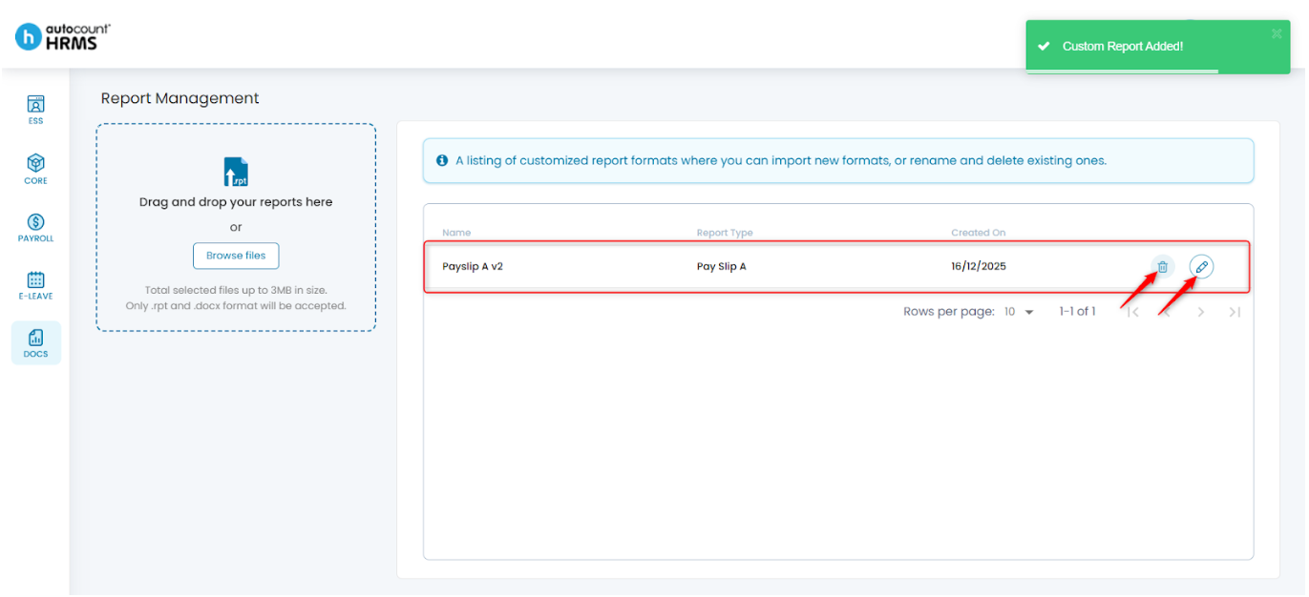Rename the Payslip A v2 report
Image resolution: width=1309 pixels, height=597 pixels.
pyautogui.click(x=1201, y=267)
